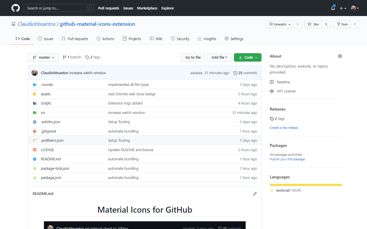367x229 pixels.
Task: Open the create new menu with plus icon
Action: point(343,8)
